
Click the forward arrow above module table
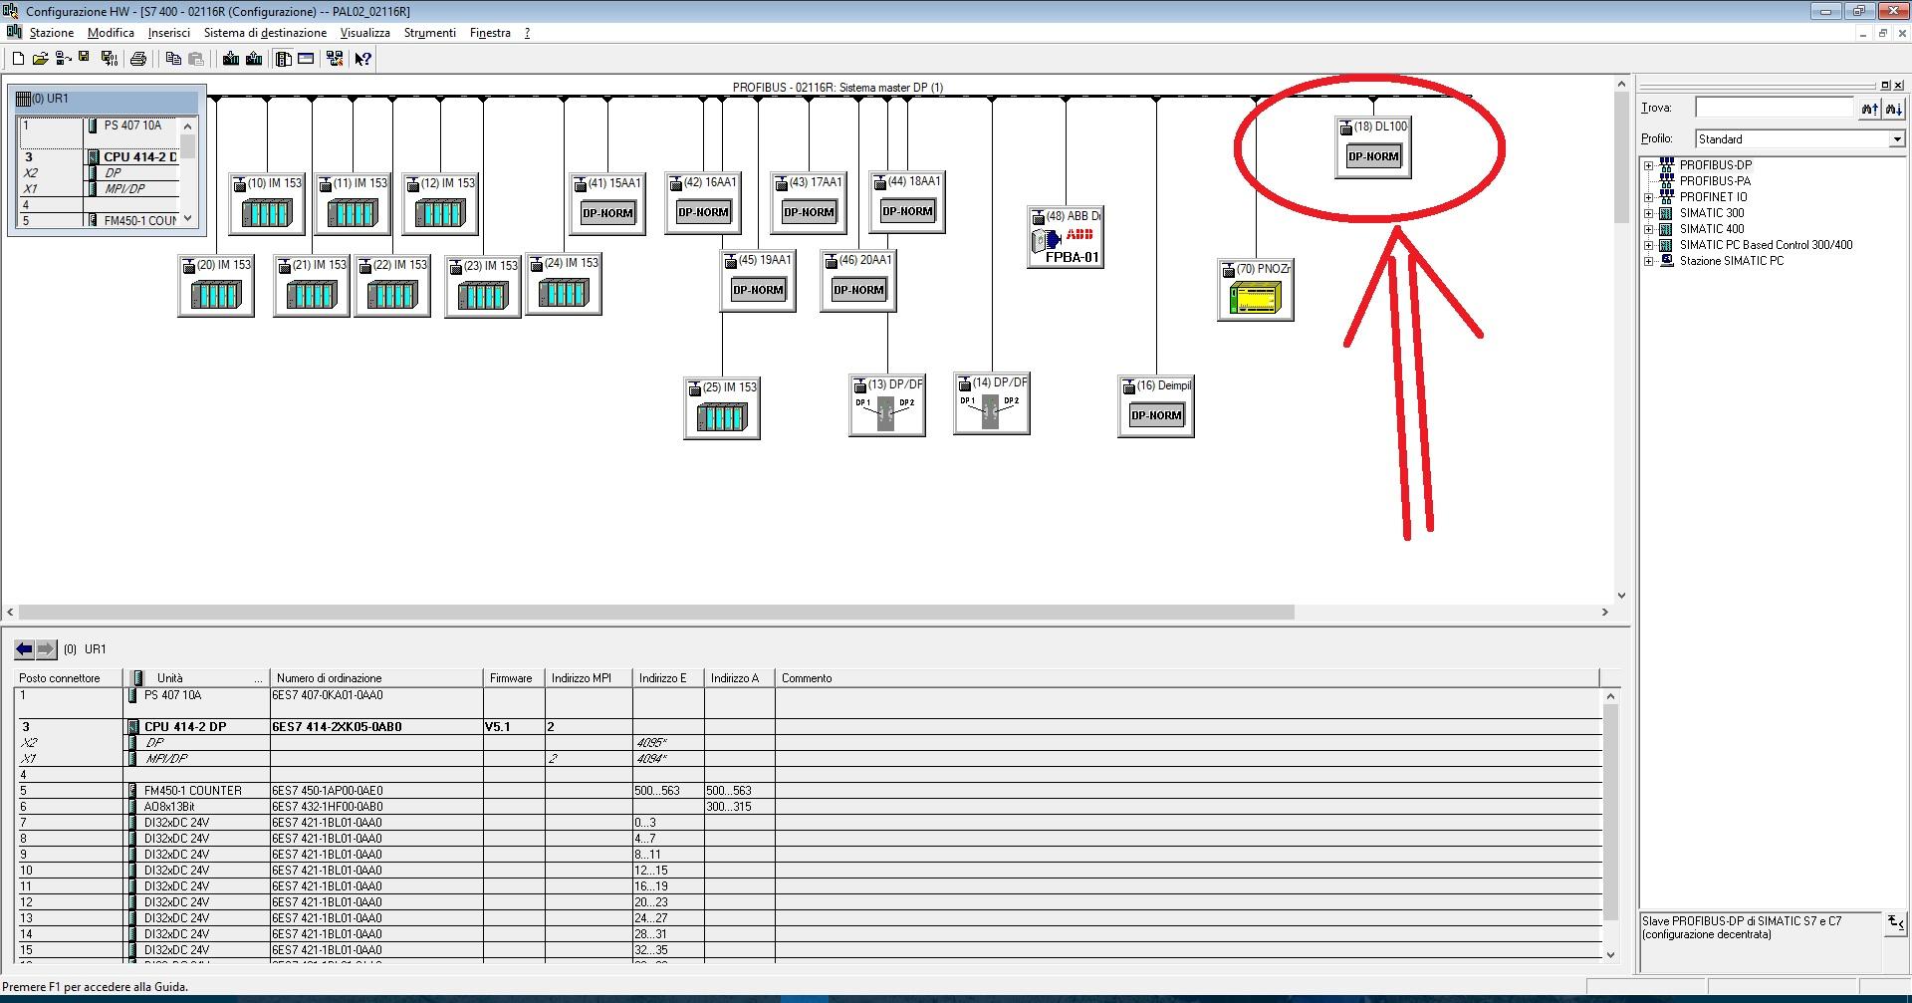[x=46, y=649]
